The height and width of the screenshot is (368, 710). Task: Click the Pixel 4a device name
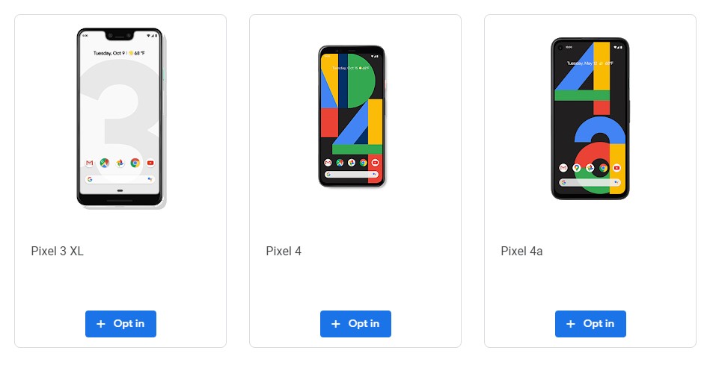pyautogui.click(x=521, y=251)
